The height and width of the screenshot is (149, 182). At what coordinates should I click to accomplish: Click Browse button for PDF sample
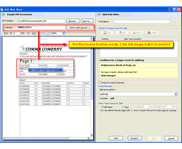(x=73, y=21)
